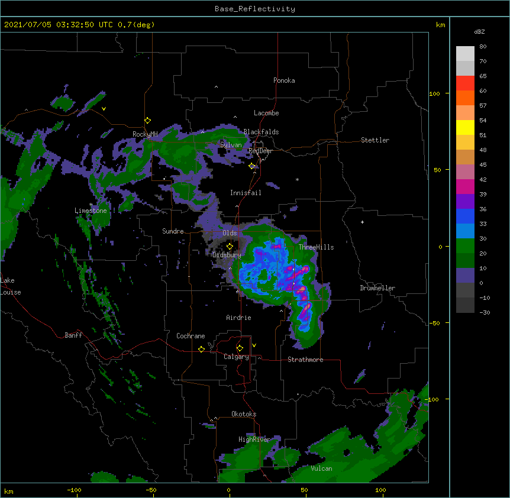Click the Airdrie city label
Image resolution: width=510 pixels, height=498 pixels.
point(238,318)
